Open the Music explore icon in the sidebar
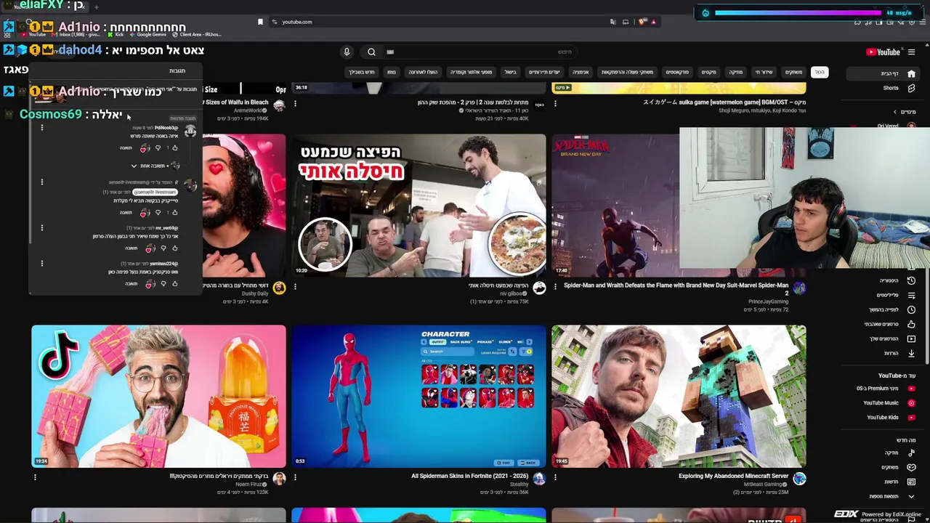 911,453
